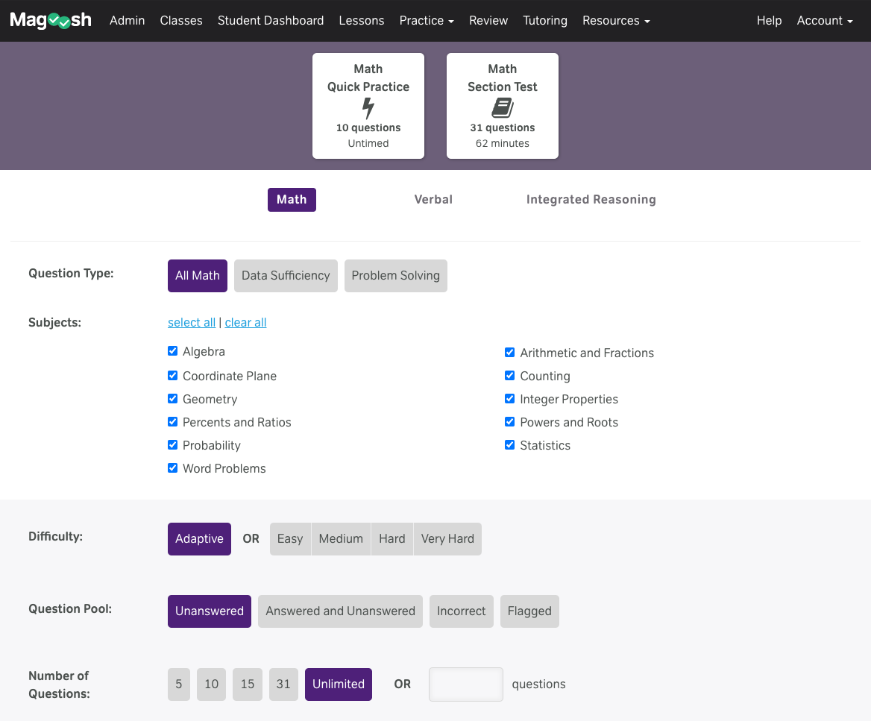Open the Practice dropdown menu

(426, 21)
